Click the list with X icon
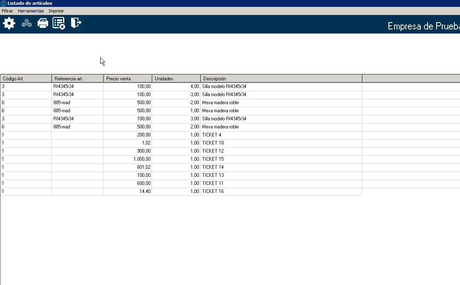Screen dimensions: 460x285 (59, 23)
